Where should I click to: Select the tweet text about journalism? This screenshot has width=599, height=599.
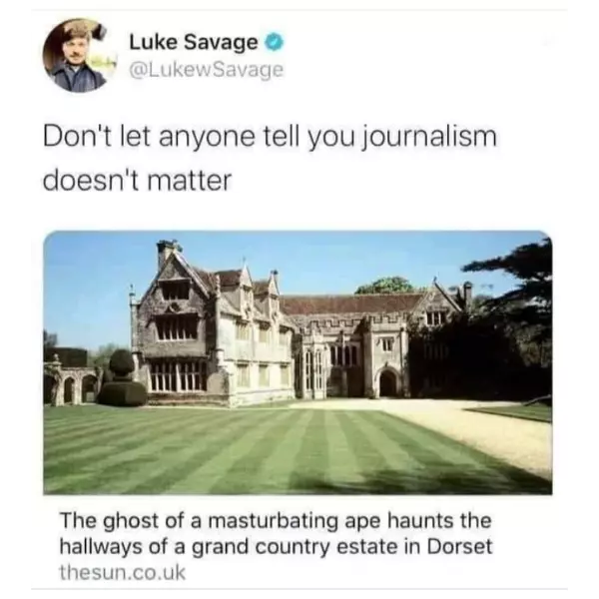pos(270,158)
